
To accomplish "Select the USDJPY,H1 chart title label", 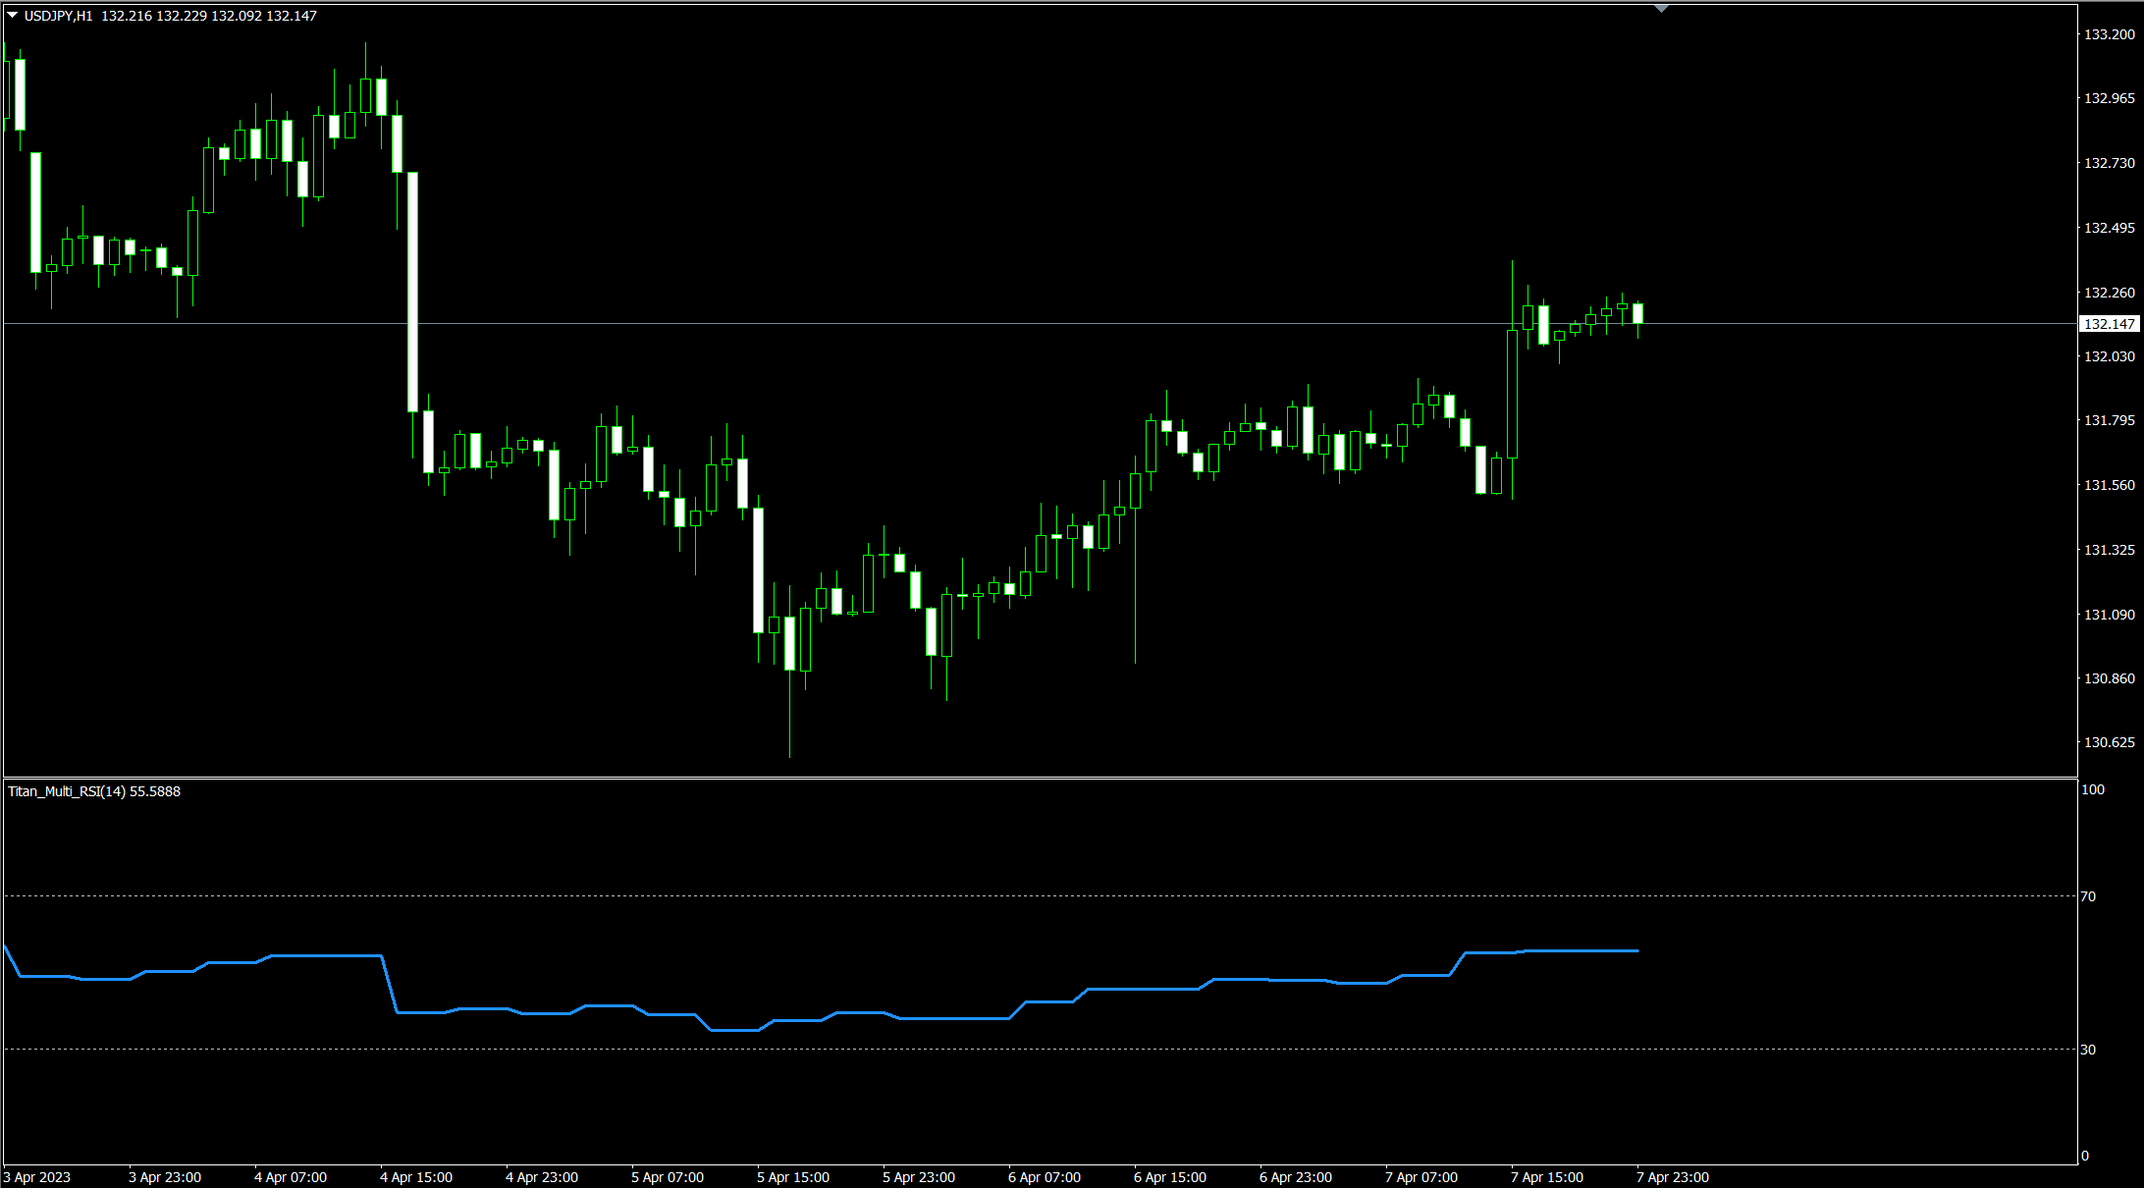I will point(57,15).
